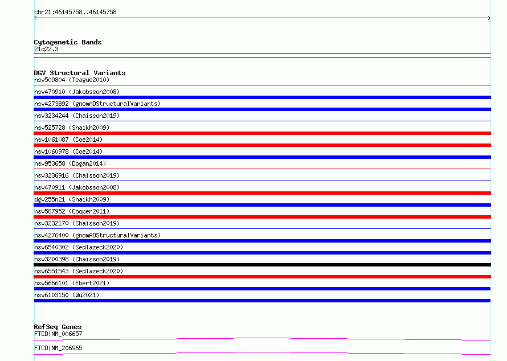The height and width of the screenshot is (361, 507).
Task: Click the dgv255n21 (Shaikh2009) label
Action: (72, 199)
